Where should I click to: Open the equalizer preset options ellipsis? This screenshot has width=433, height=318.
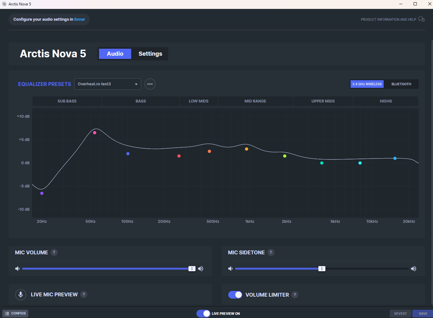[150, 84]
